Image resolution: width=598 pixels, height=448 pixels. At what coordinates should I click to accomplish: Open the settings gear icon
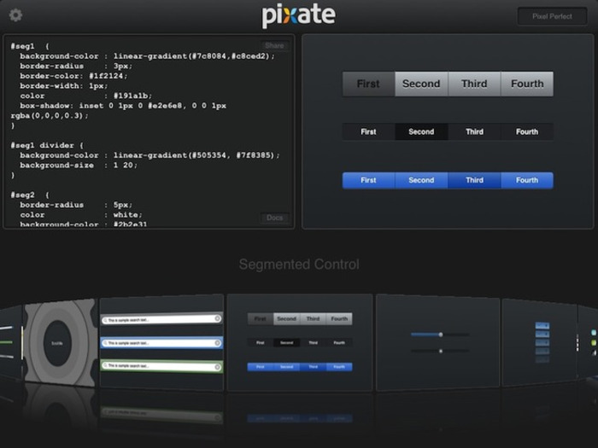pyautogui.click(x=15, y=15)
